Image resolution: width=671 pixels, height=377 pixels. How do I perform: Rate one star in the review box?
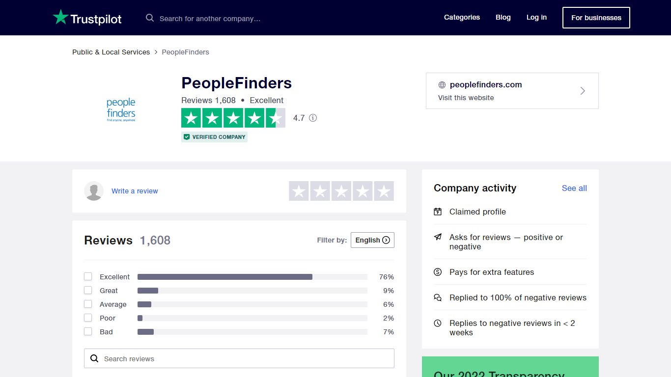pyautogui.click(x=299, y=191)
